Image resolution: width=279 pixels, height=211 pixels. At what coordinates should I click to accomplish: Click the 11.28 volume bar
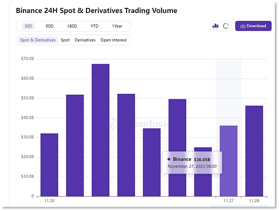[x=254, y=151]
